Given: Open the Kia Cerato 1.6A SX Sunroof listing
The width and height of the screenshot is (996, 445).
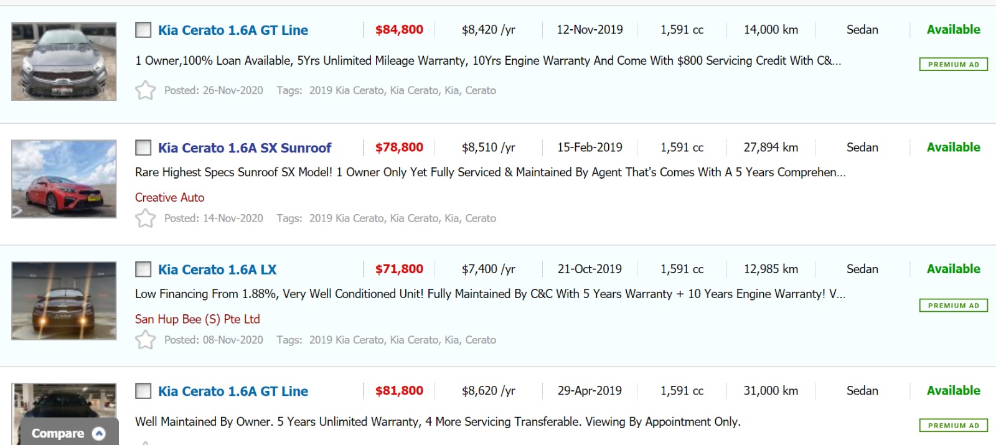Looking at the screenshot, I should tap(244, 148).
